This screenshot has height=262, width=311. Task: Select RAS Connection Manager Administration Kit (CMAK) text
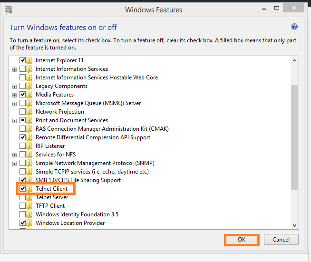pyautogui.click(x=102, y=129)
